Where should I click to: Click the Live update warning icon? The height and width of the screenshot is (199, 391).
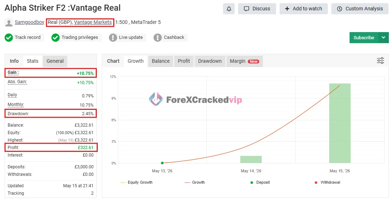tap(113, 37)
